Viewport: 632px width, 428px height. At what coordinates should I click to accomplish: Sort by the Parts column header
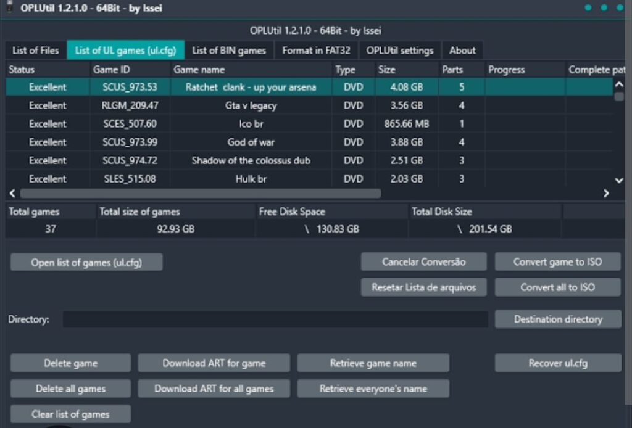pos(462,70)
